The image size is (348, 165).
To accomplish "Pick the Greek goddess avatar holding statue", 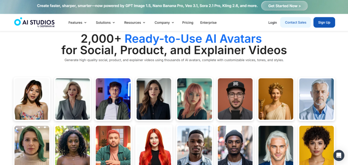I will tap(276, 99).
